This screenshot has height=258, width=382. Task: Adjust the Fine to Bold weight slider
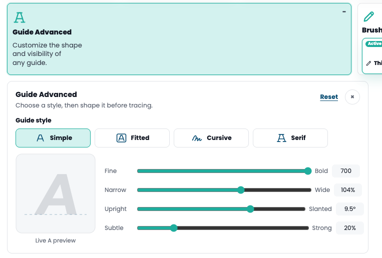pos(224,171)
